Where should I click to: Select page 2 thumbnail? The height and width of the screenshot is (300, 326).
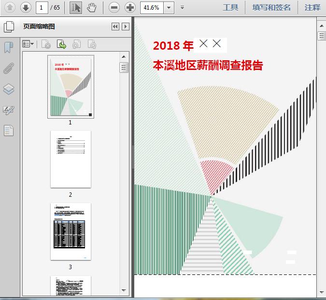point(71,159)
